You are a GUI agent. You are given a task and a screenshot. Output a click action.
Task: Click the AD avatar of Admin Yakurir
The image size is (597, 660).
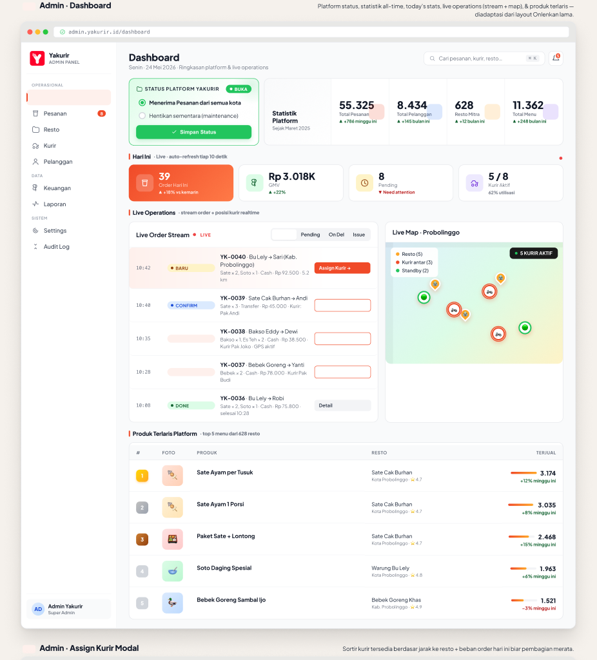38,609
